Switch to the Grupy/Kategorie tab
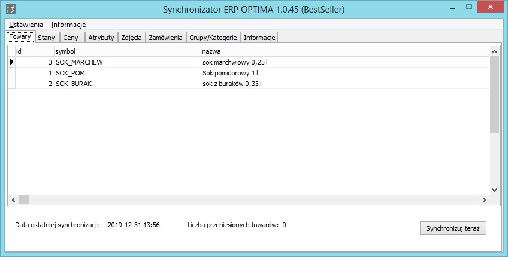508x257 pixels. tap(213, 38)
